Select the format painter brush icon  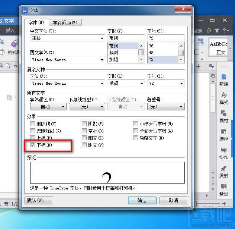[14, 43]
